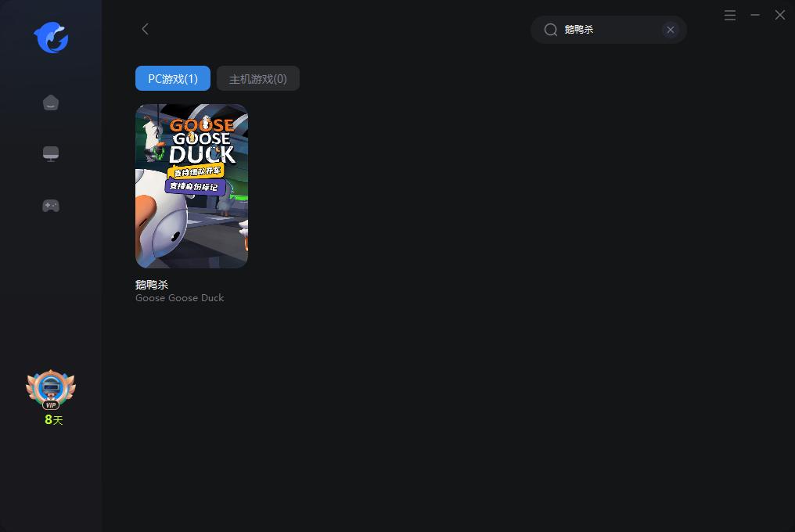This screenshot has width=795, height=532.
Task: Open the gamepad console games section
Action: click(x=51, y=206)
